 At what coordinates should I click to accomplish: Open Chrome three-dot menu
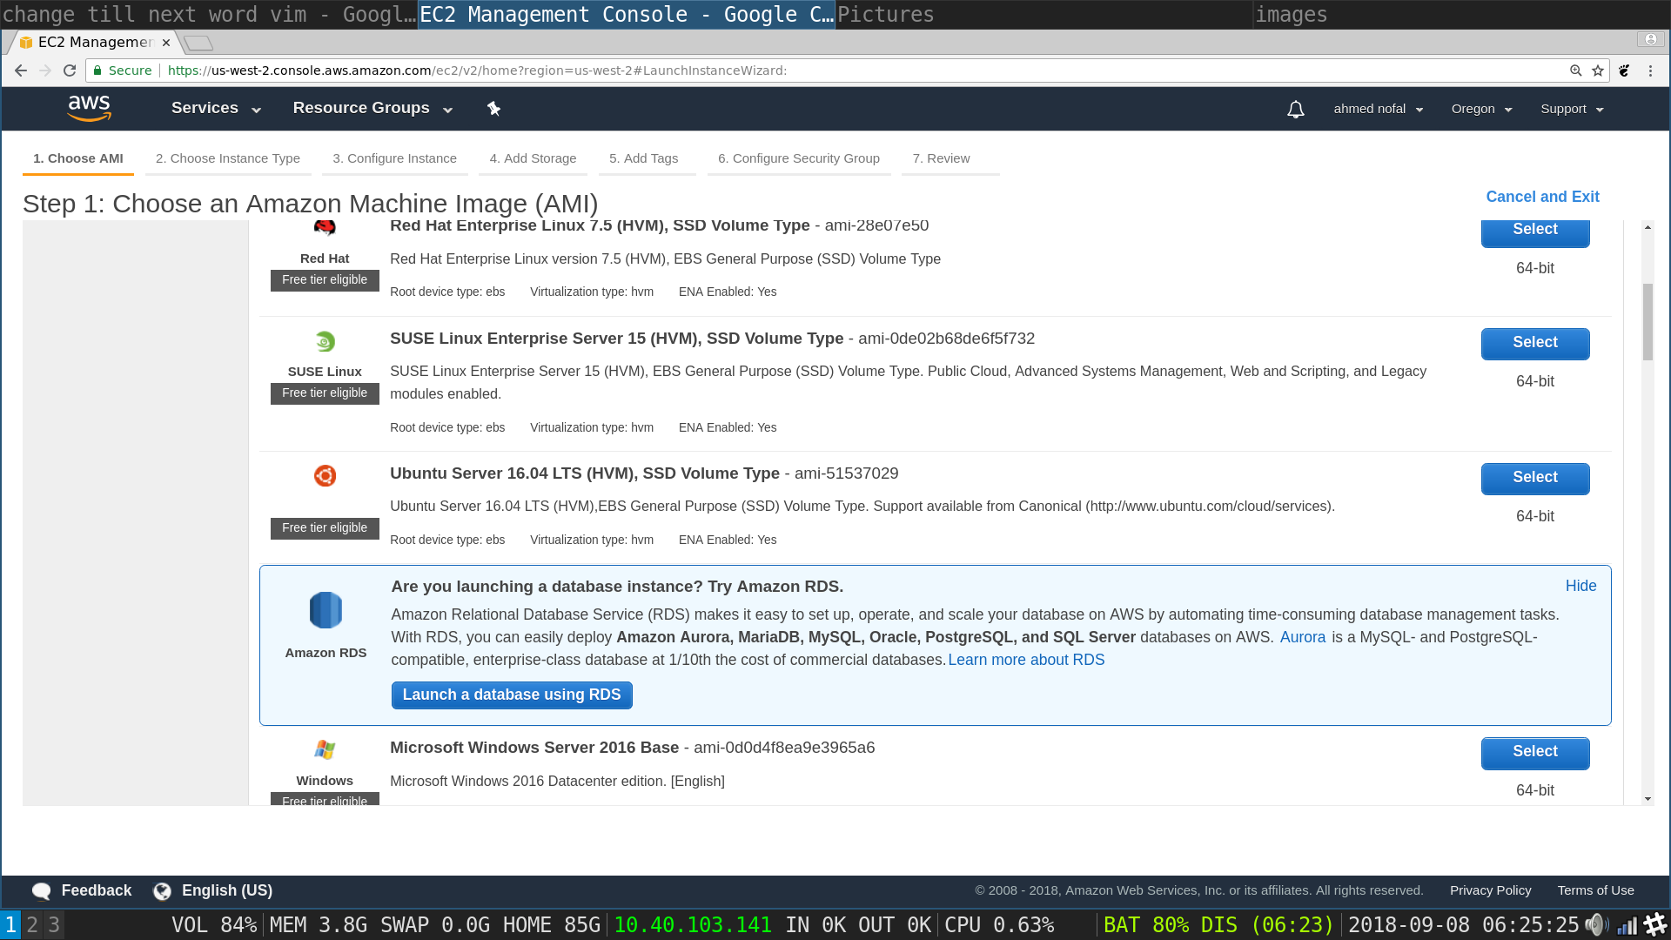(x=1650, y=70)
